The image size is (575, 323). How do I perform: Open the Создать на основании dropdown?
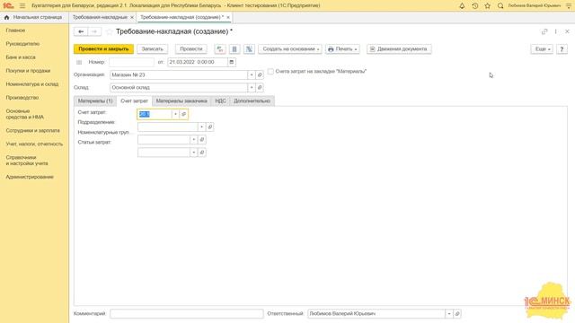coord(290,49)
